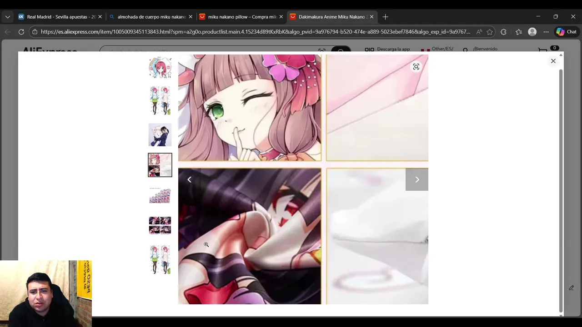
Task: Close the Dakimakura Anime Miku Nakano tab
Action: click(371, 17)
